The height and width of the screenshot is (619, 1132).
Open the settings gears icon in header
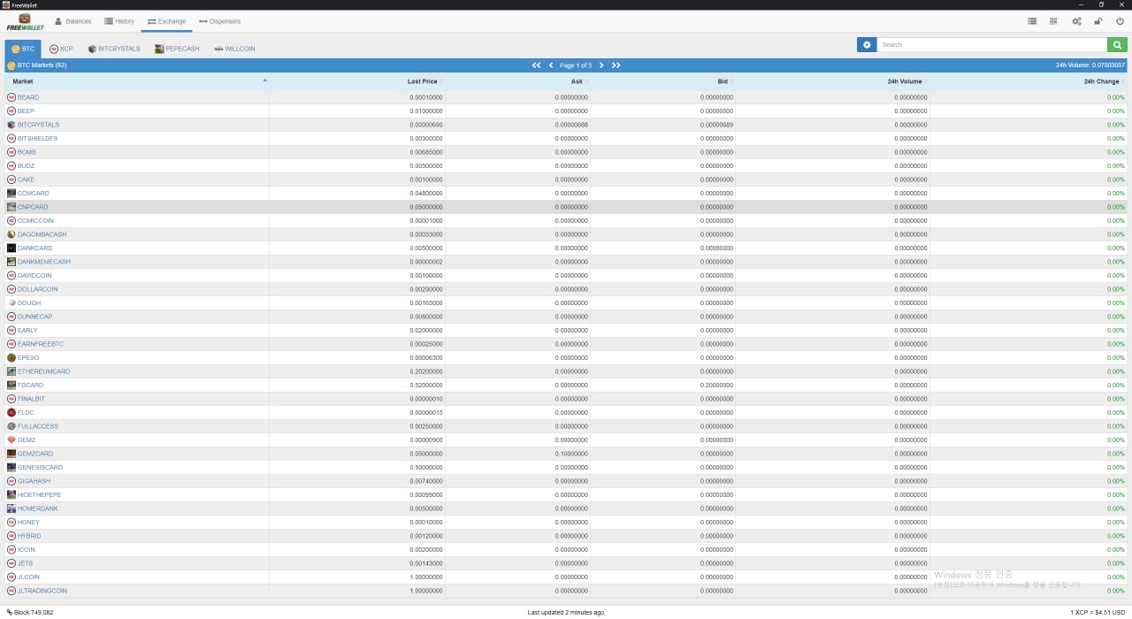point(1076,21)
